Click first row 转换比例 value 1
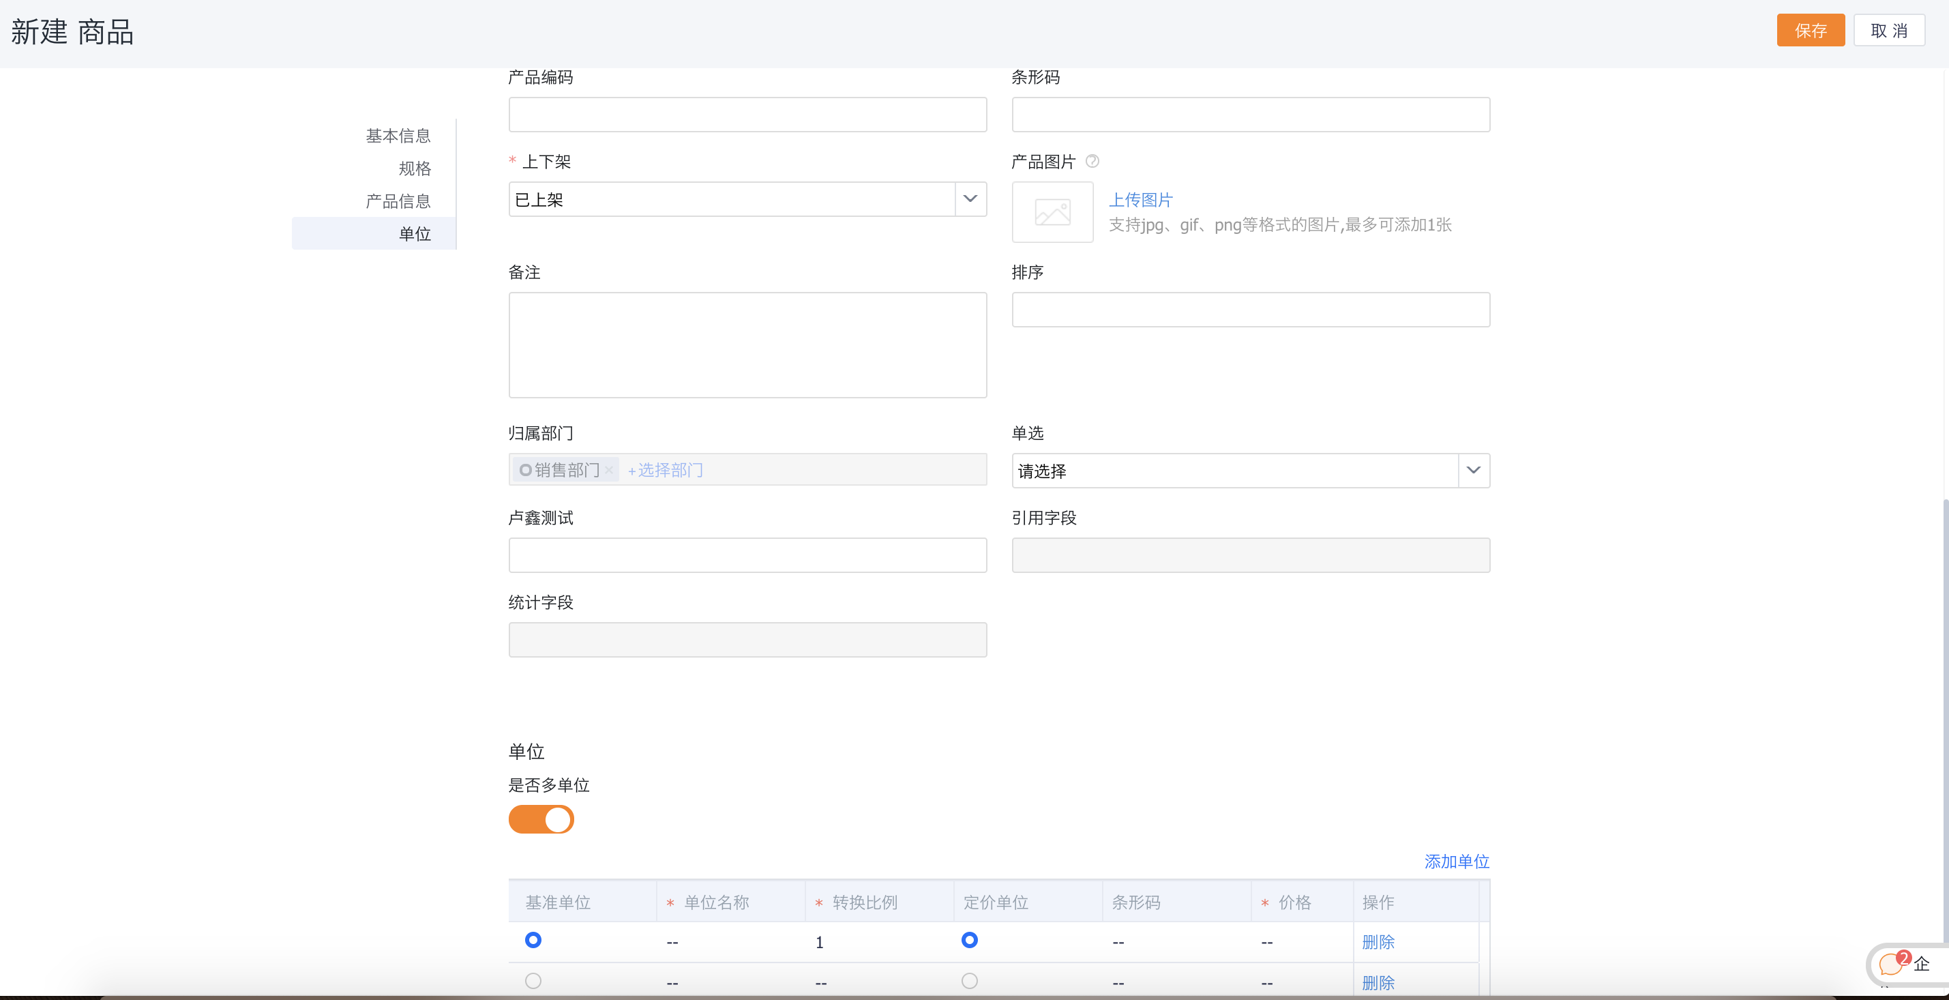This screenshot has height=1000, width=1949. tap(820, 943)
